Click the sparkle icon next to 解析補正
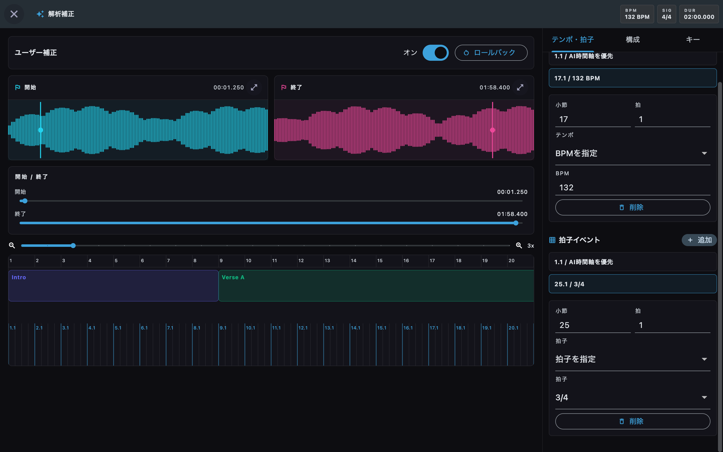 coord(40,14)
